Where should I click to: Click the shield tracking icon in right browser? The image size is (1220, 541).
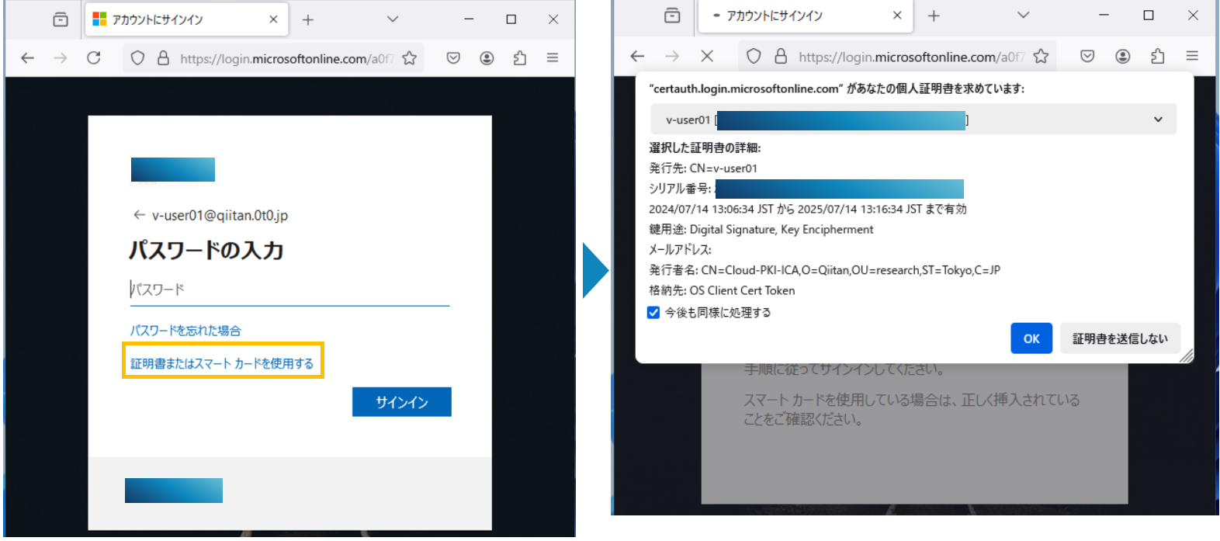pyautogui.click(x=754, y=56)
